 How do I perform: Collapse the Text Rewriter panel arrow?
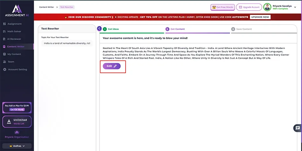[100, 29]
